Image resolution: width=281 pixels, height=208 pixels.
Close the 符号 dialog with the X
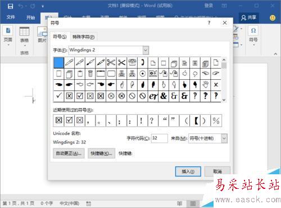225,23
